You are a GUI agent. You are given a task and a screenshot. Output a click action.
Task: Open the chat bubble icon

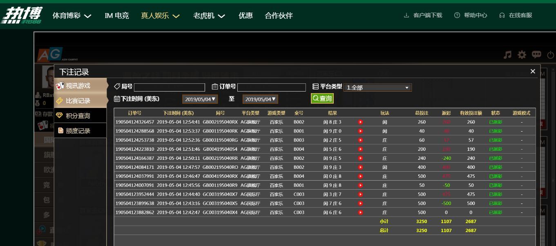[x=536, y=55]
